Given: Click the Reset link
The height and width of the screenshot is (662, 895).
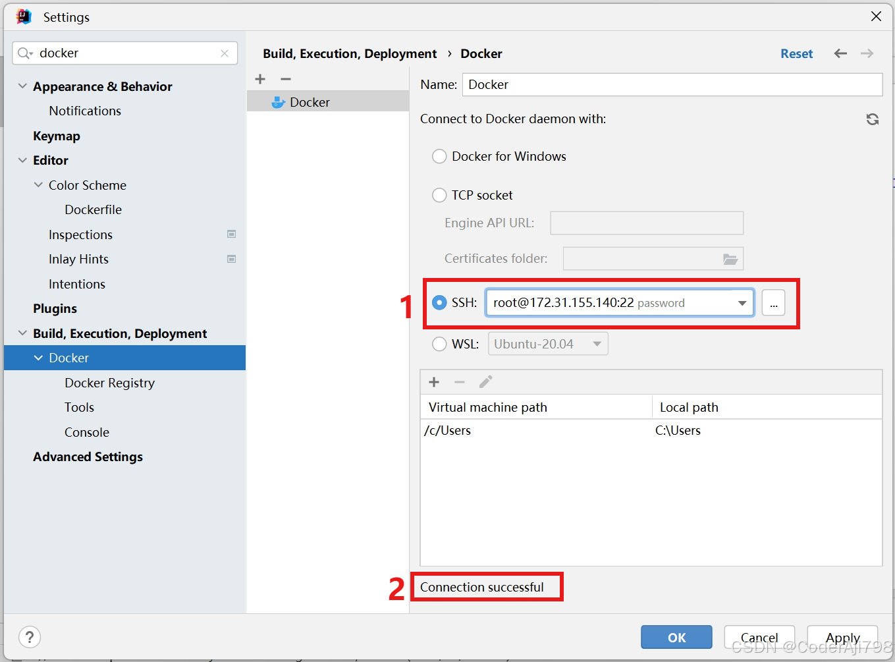Looking at the screenshot, I should click(x=796, y=53).
